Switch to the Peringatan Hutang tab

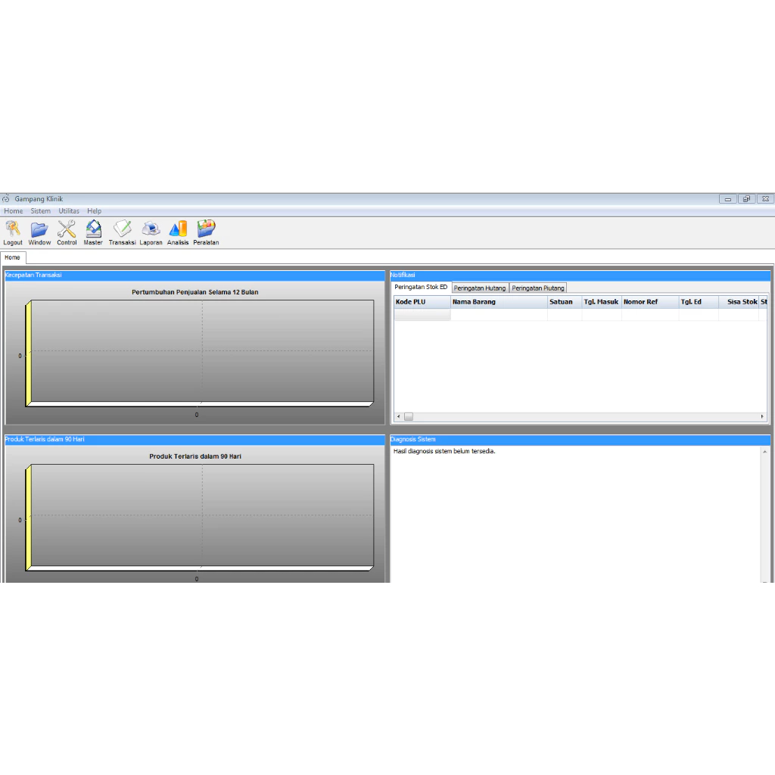(480, 288)
